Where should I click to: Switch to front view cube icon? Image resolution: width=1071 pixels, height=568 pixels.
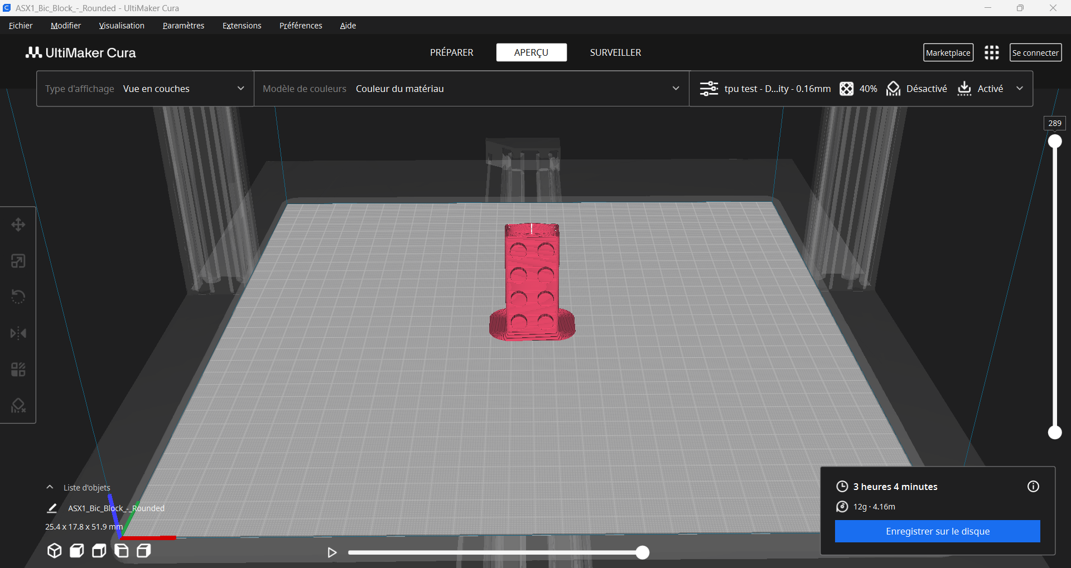(77, 551)
